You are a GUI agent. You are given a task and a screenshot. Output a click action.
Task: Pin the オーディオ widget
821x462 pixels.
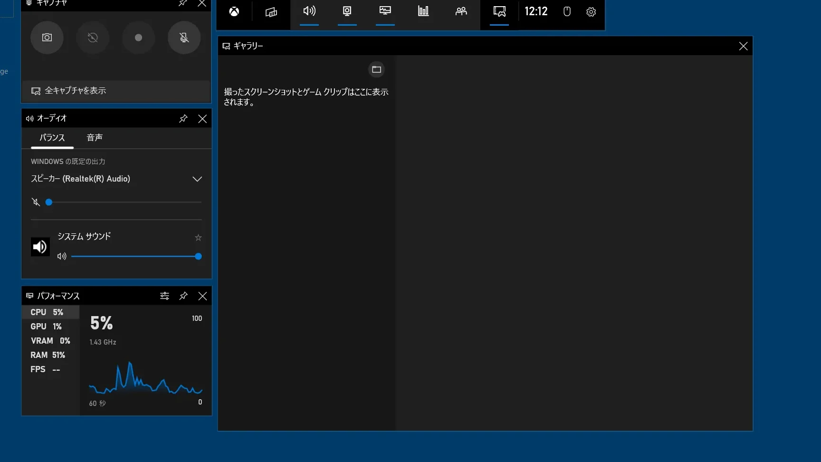click(183, 119)
